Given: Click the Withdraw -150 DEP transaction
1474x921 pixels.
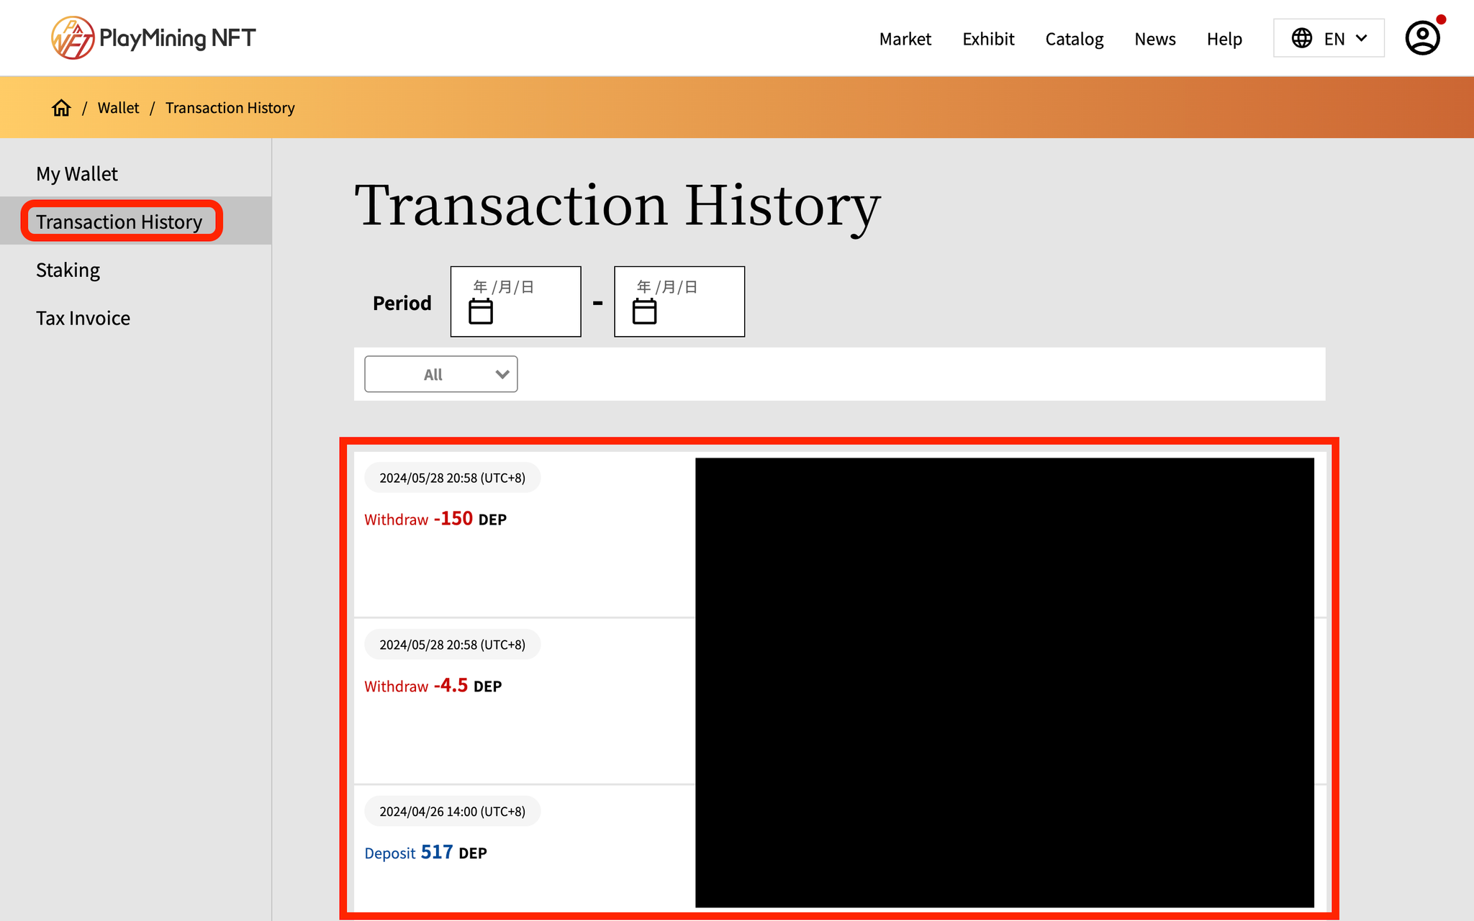Looking at the screenshot, I should pyautogui.click(x=435, y=519).
